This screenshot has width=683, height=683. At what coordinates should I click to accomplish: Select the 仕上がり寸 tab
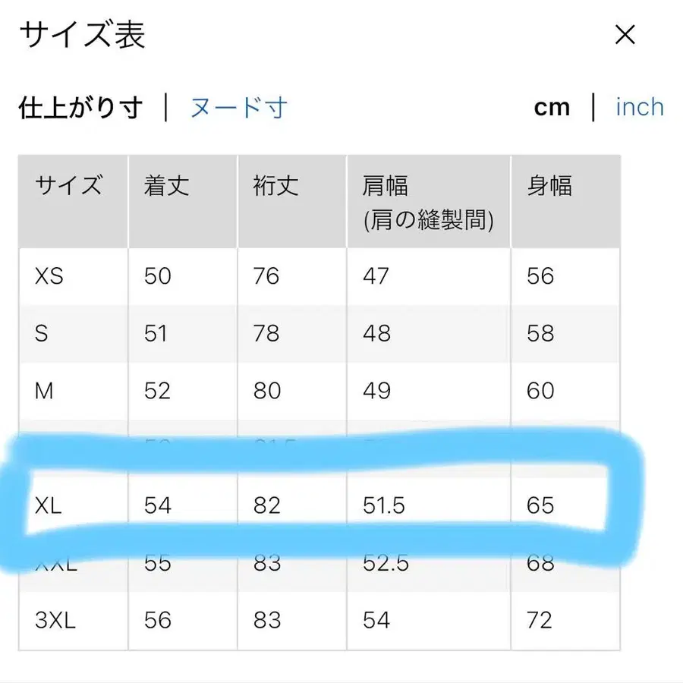tap(80, 108)
